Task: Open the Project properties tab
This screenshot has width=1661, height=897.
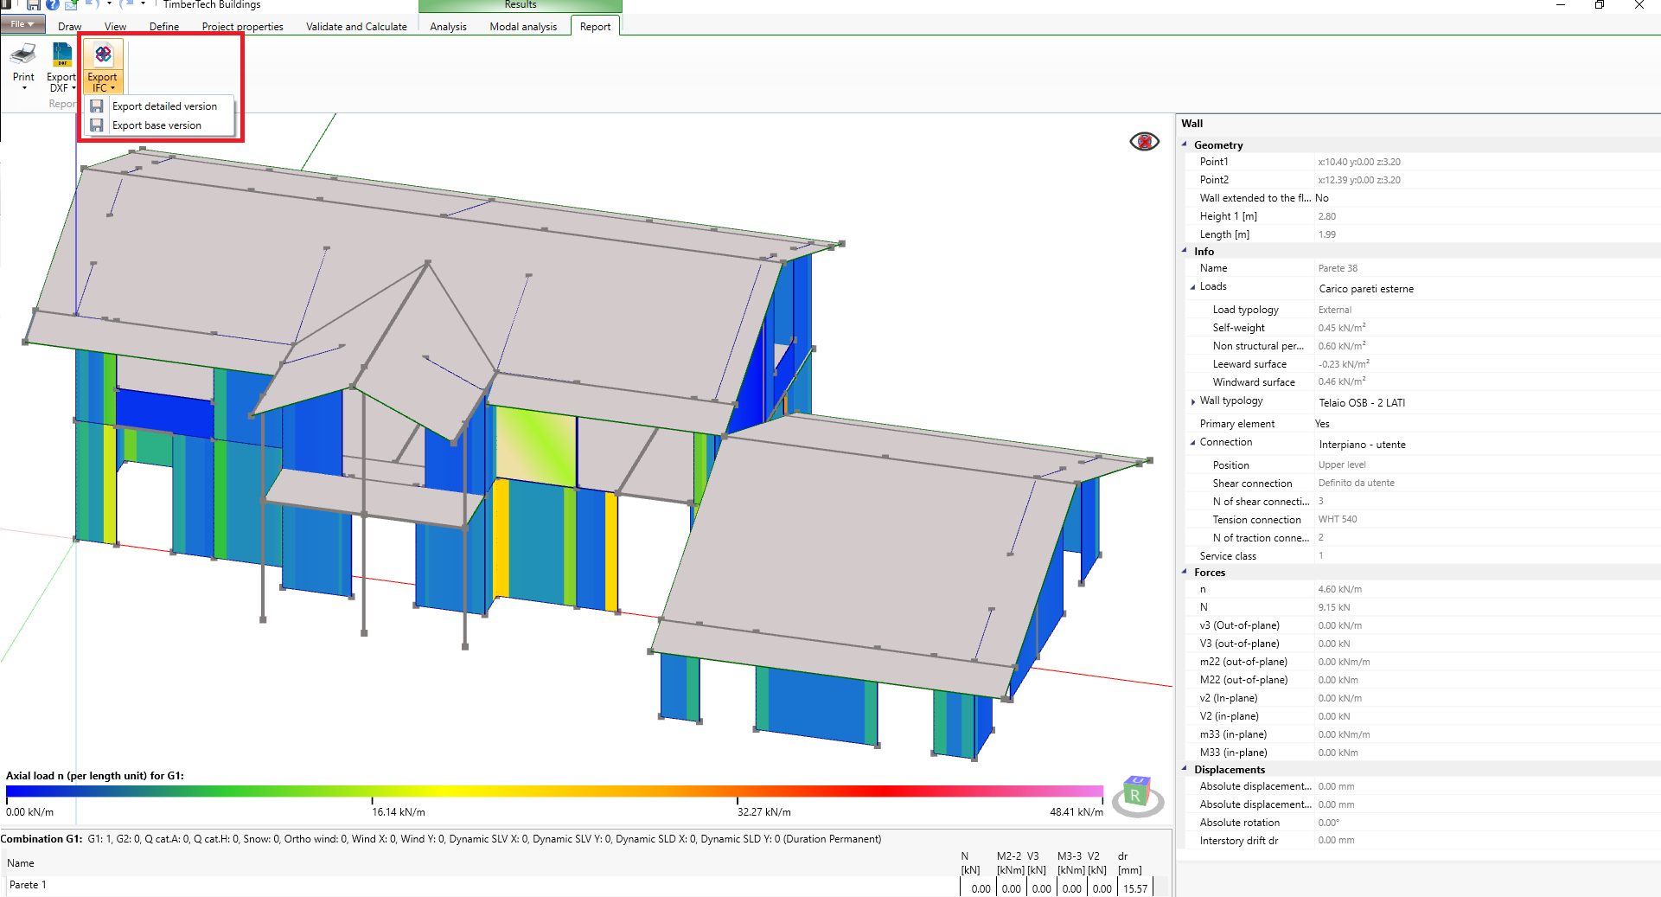Action: (243, 27)
